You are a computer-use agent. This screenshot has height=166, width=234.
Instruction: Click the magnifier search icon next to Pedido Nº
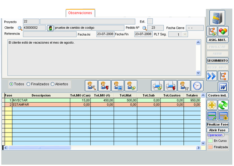pos(145,28)
